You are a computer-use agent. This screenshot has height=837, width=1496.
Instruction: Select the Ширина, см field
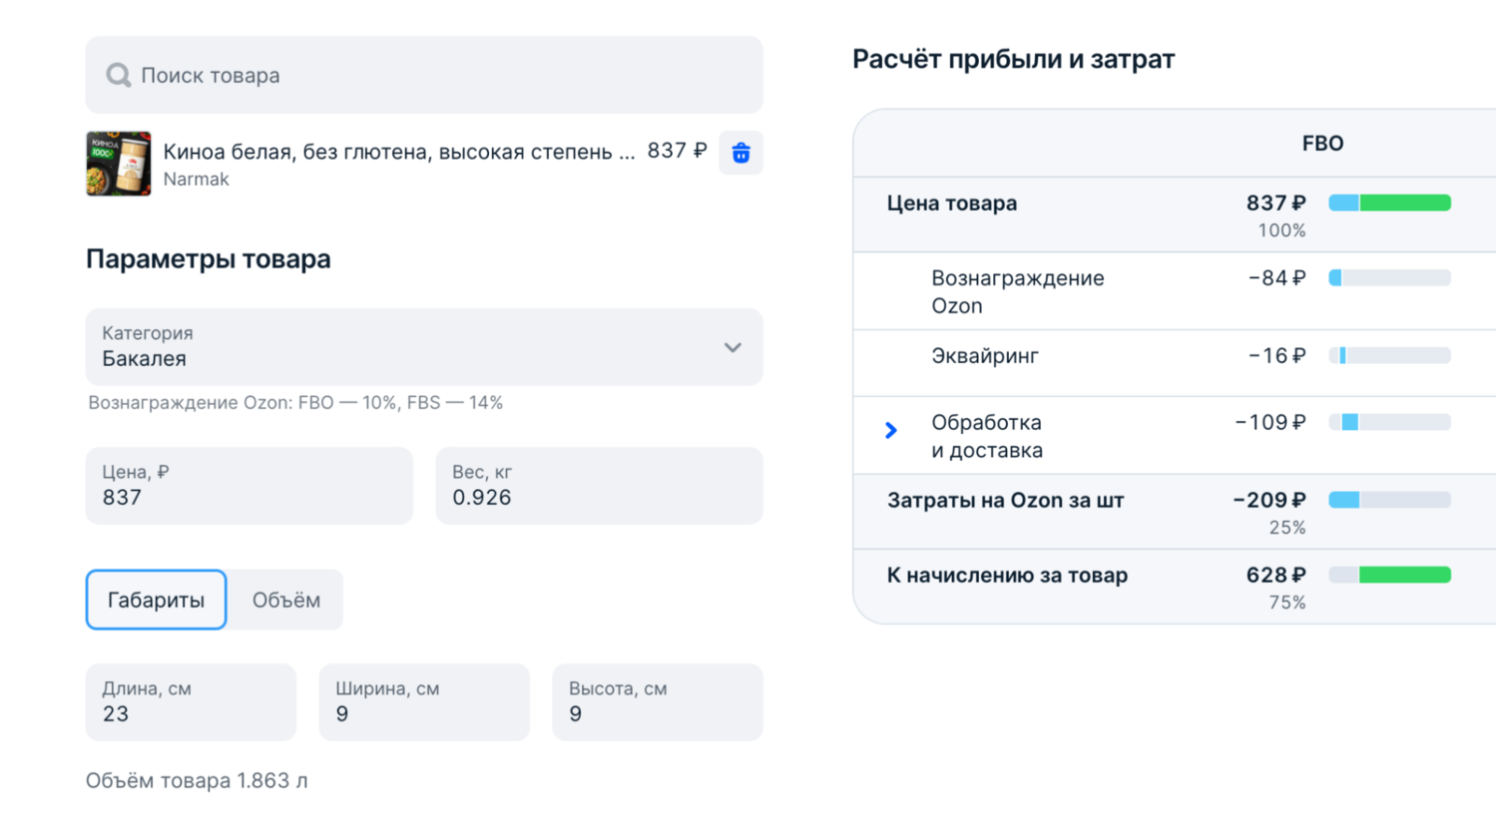click(x=424, y=702)
